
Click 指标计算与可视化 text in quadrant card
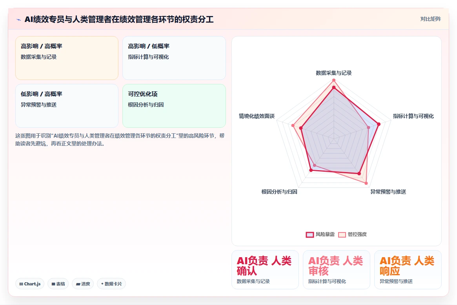[148, 57]
